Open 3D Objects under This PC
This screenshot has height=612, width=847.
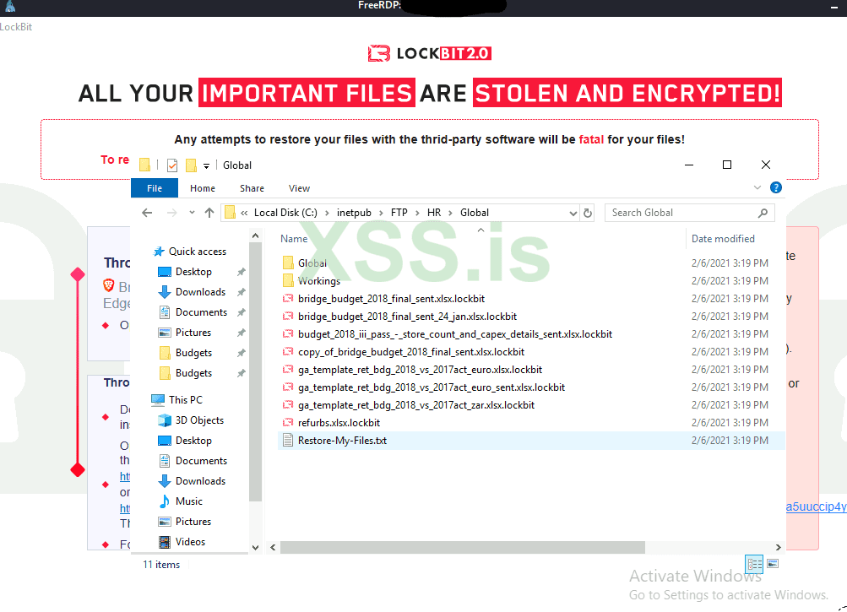pyautogui.click(x=198, y=420)
